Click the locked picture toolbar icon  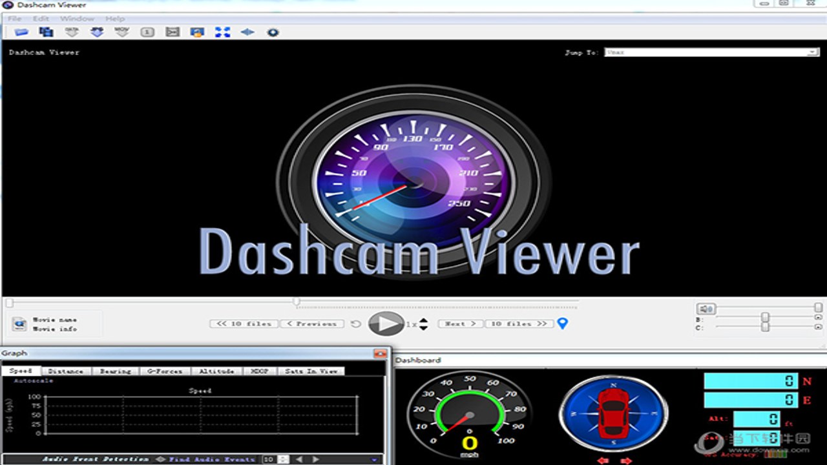198,32
